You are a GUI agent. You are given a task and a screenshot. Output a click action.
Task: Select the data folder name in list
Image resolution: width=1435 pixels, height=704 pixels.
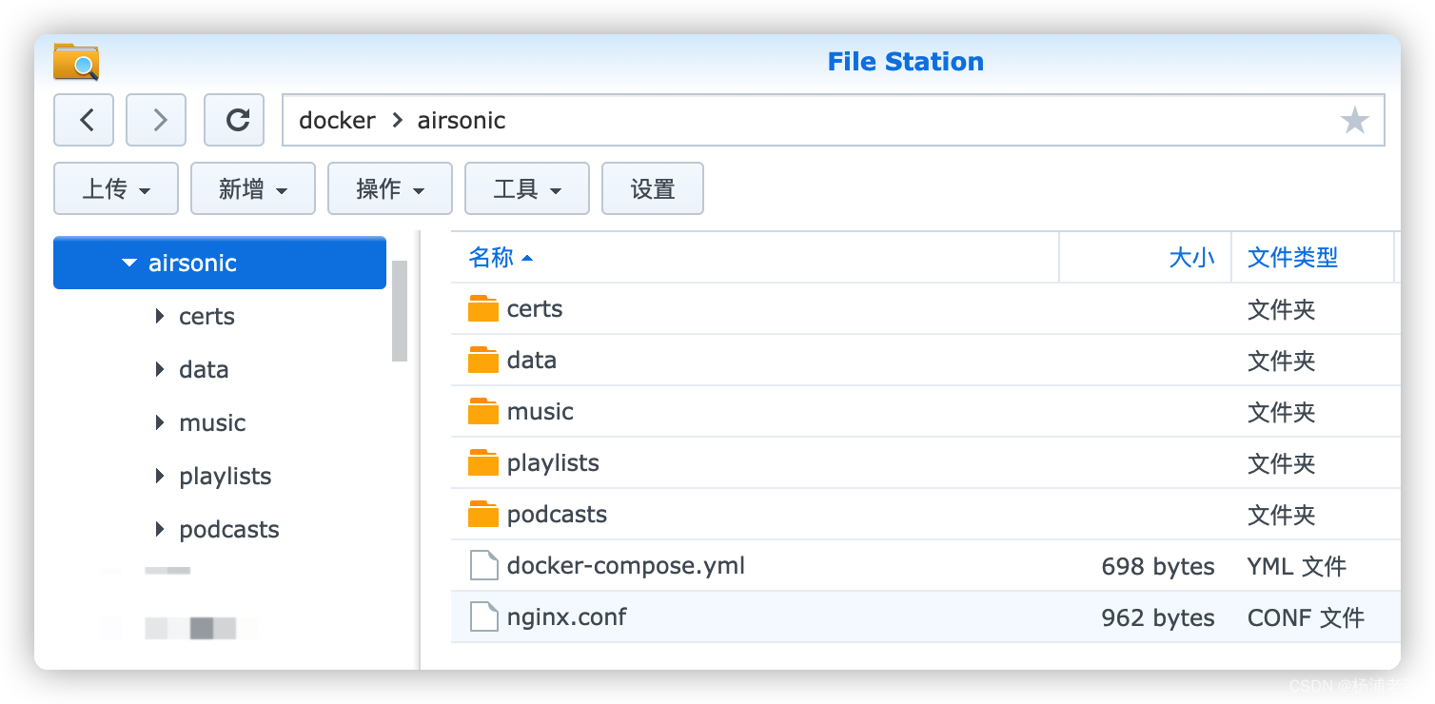pos(532,360)
